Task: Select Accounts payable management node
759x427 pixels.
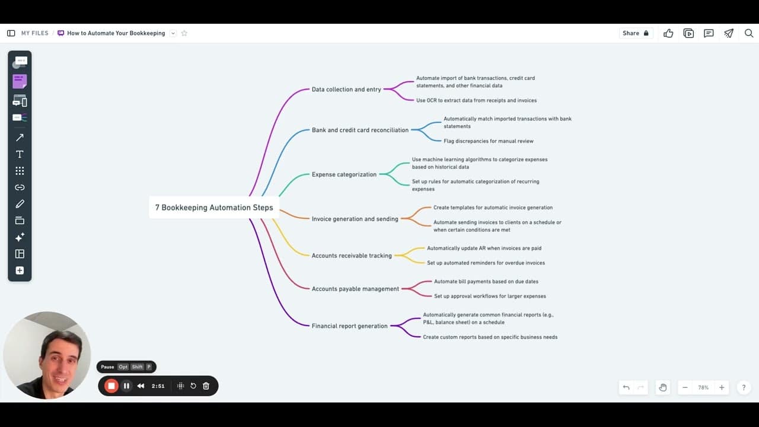Action: [x=355, y=289]
